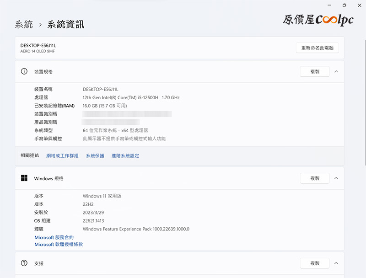
Task: Click the vertical scrollbar on the right
Action: pyautogui.click(x=365, y=102)
